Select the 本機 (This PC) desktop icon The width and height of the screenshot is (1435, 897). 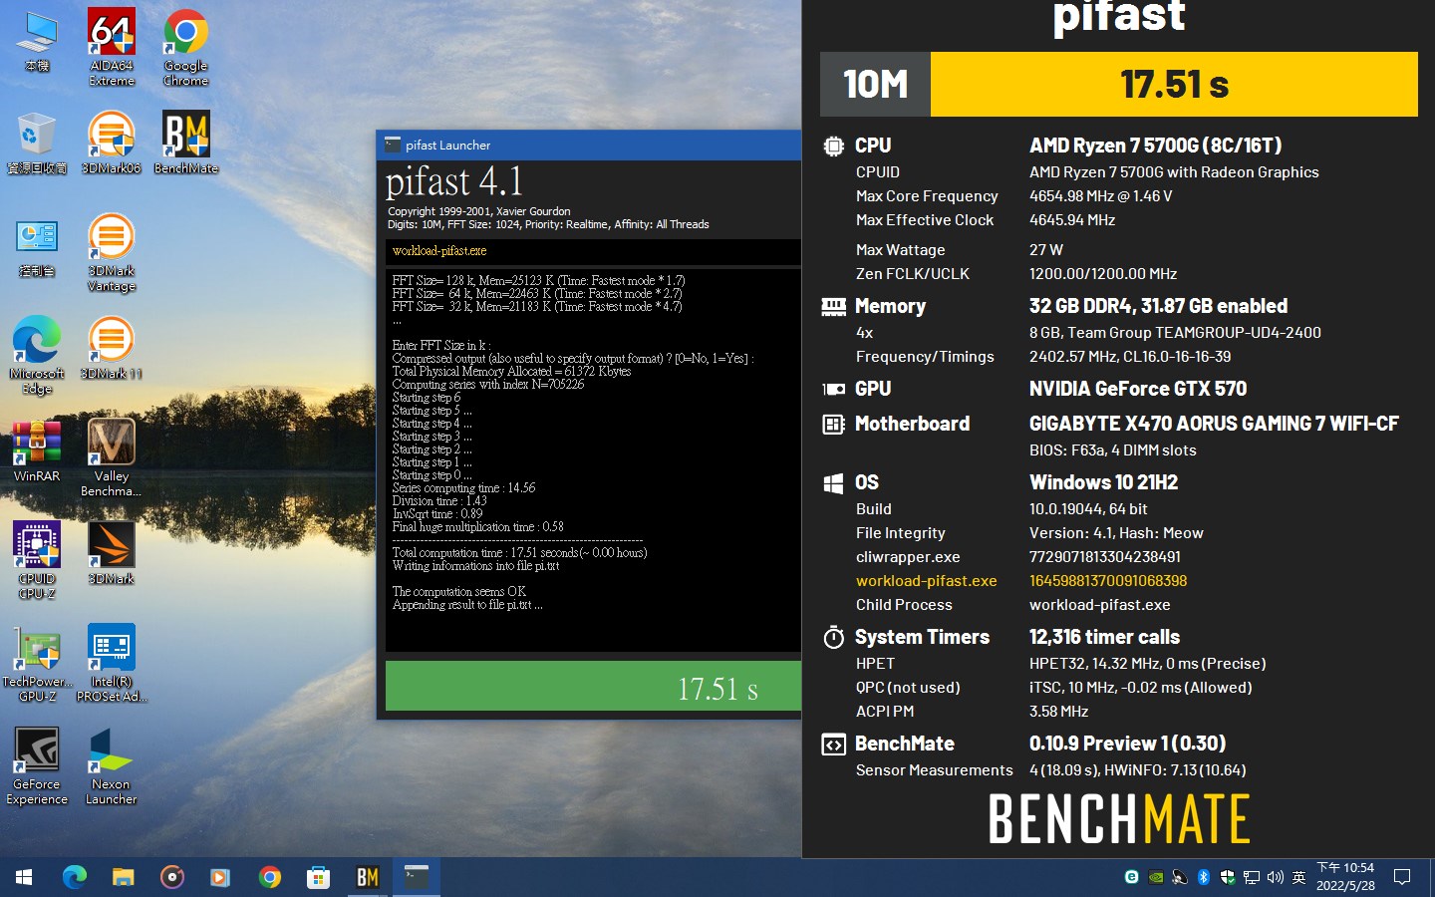pyautogui.click(x=37, y=41)
